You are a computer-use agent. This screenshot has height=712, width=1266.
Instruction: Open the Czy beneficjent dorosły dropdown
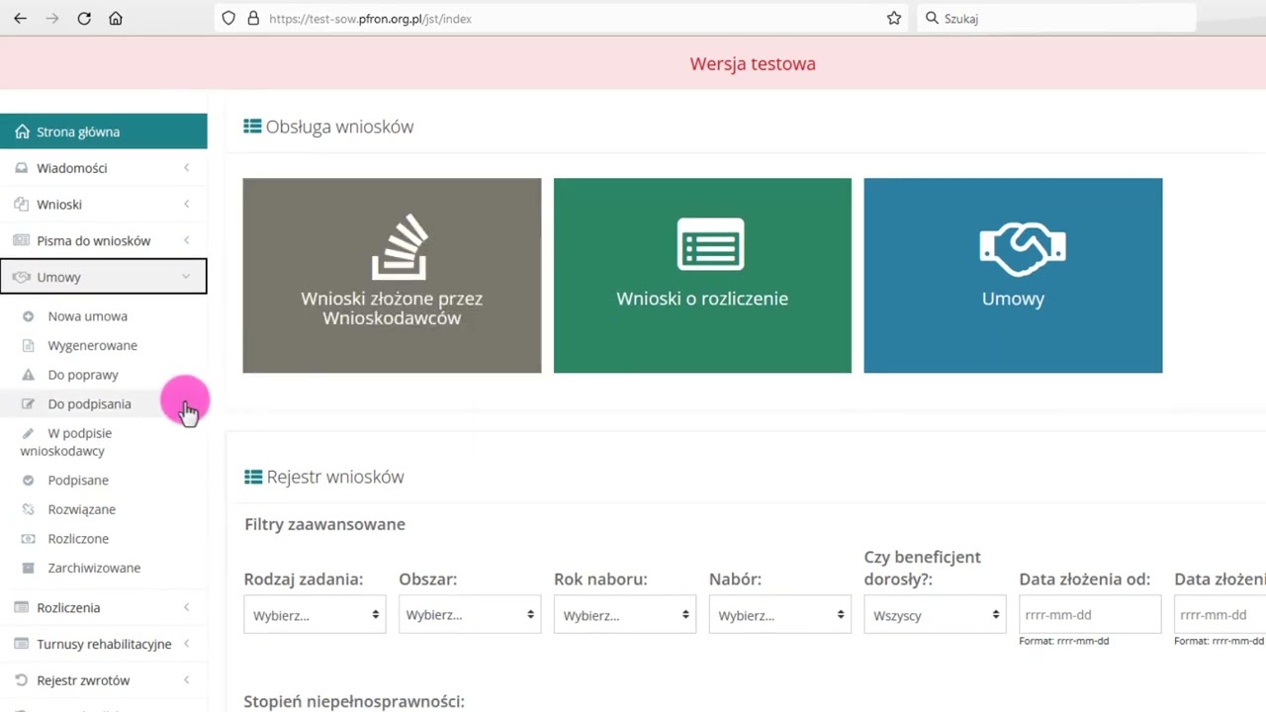pyautogui.click(x=935, y=615)
